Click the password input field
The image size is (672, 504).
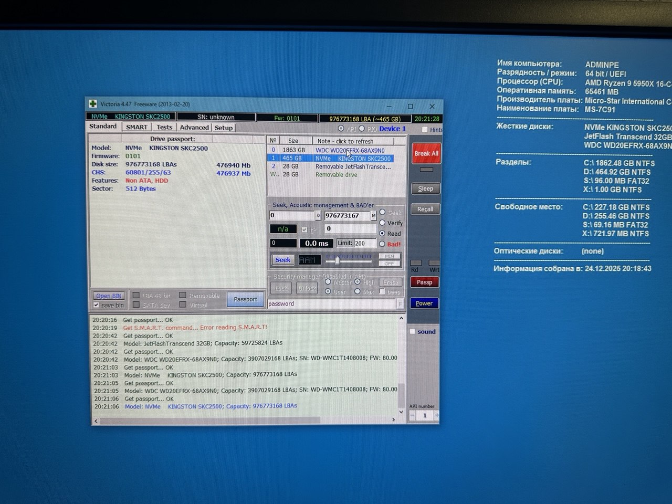tap(332, 304)
